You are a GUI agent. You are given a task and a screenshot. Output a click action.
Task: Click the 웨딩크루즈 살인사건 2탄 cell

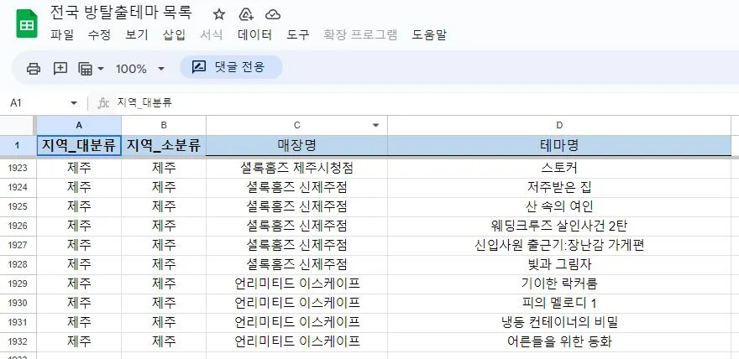coord(559,226)
